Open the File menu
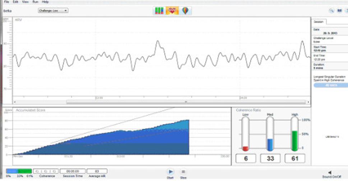Viewport: 348px width, 181px height. (x=6, y=2)
